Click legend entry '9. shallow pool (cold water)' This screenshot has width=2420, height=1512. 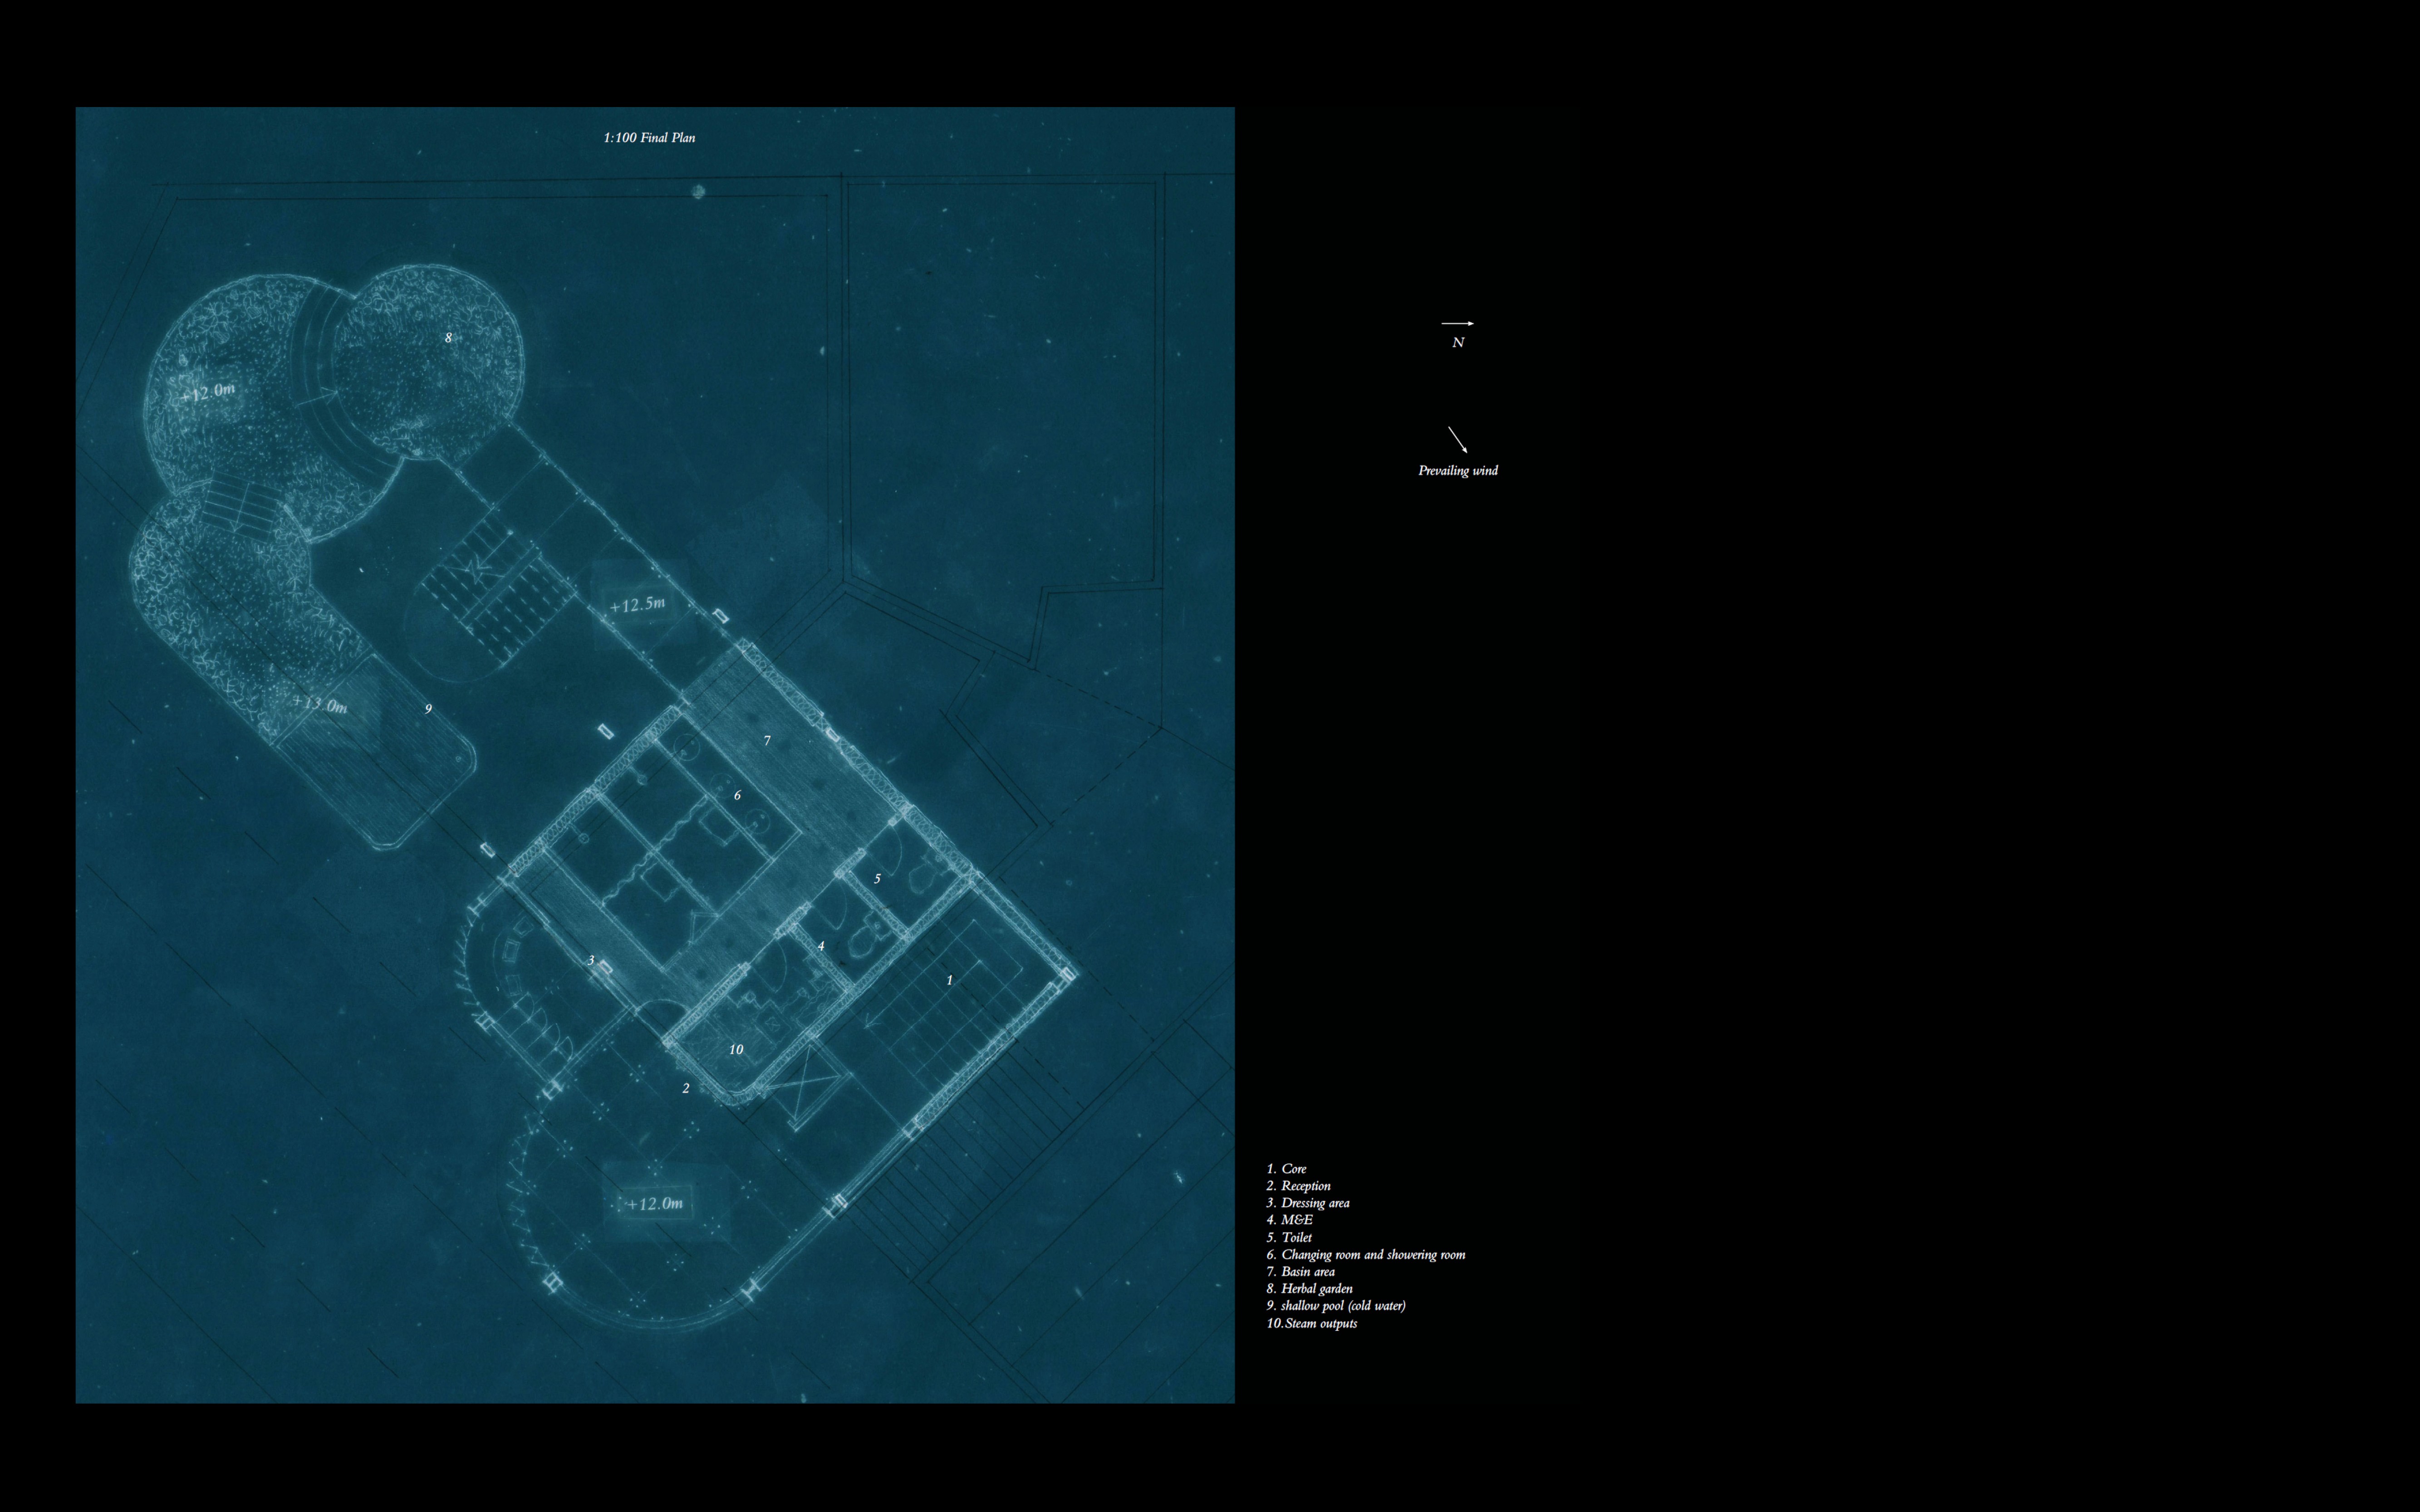[x=1336, y=1306]
